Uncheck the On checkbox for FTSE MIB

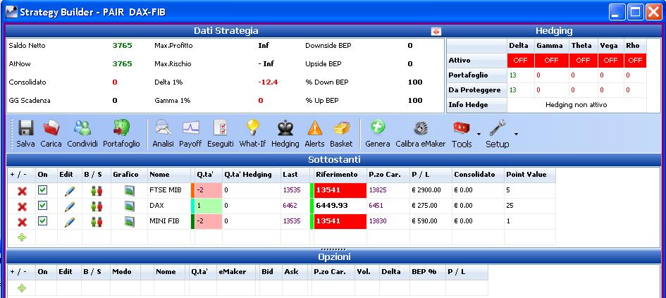[x=42, y=190]
